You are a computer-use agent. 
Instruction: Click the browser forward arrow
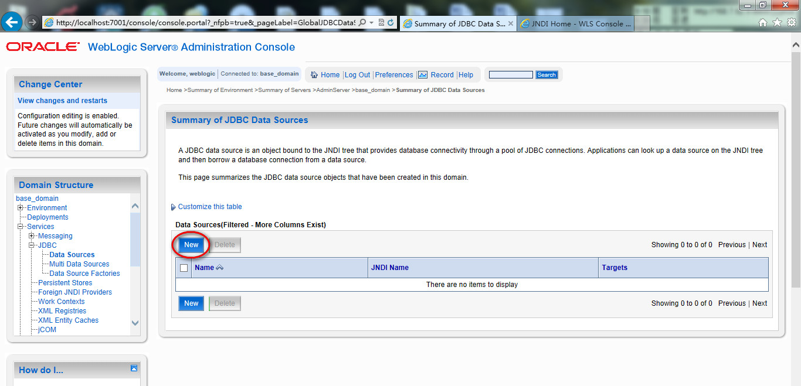coord(32,22)
